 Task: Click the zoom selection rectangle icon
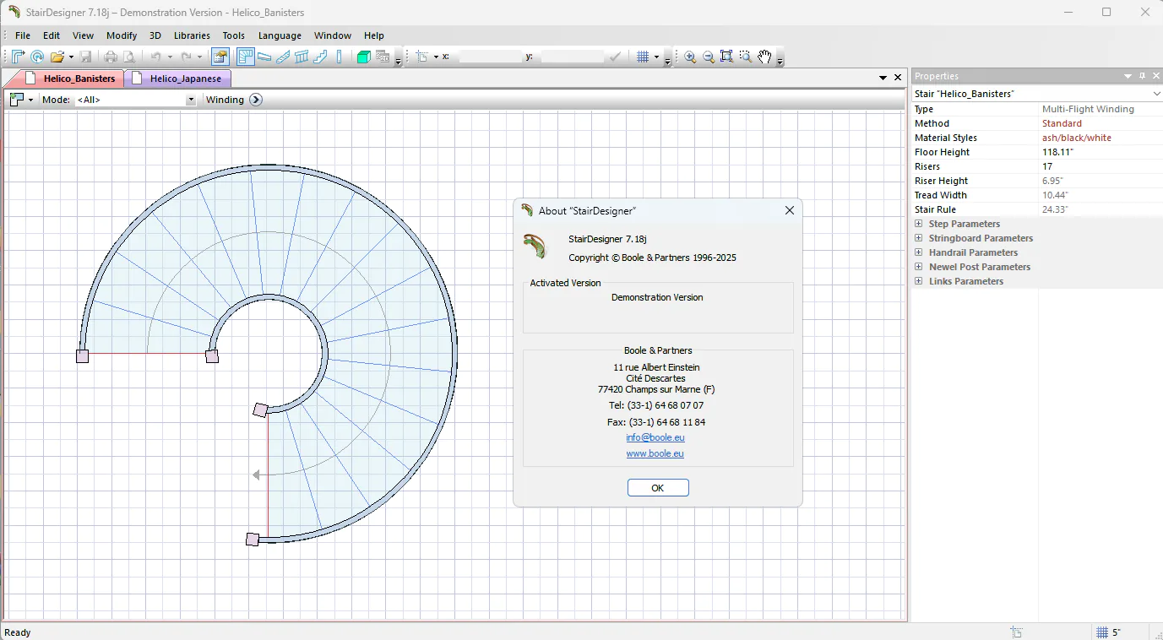tap(746, 57)
